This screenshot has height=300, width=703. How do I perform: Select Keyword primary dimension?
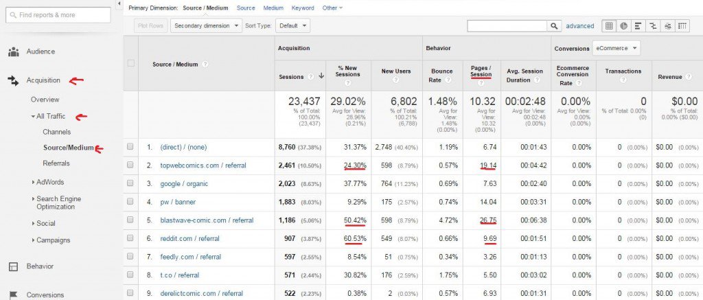303,8
